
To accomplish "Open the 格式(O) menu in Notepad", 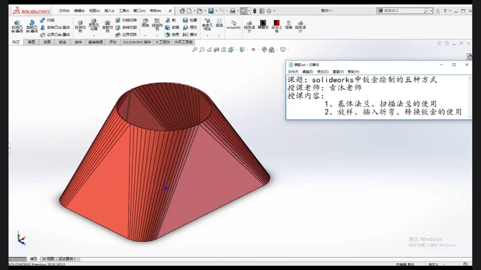I will tap(323, 72).
